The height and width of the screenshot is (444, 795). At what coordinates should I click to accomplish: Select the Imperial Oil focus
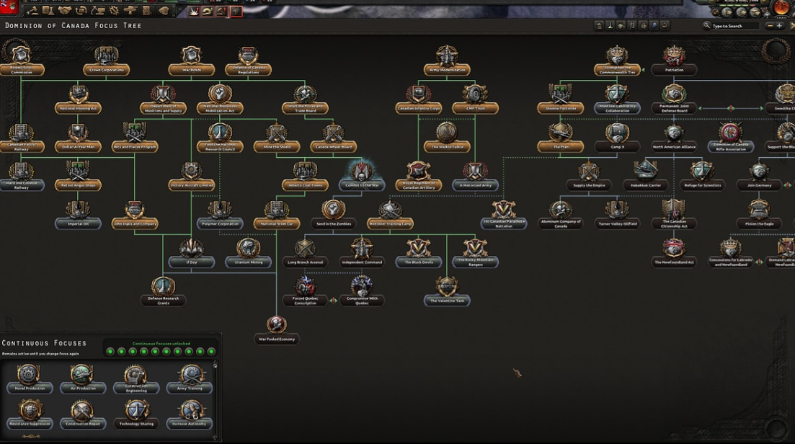[78, 215]
